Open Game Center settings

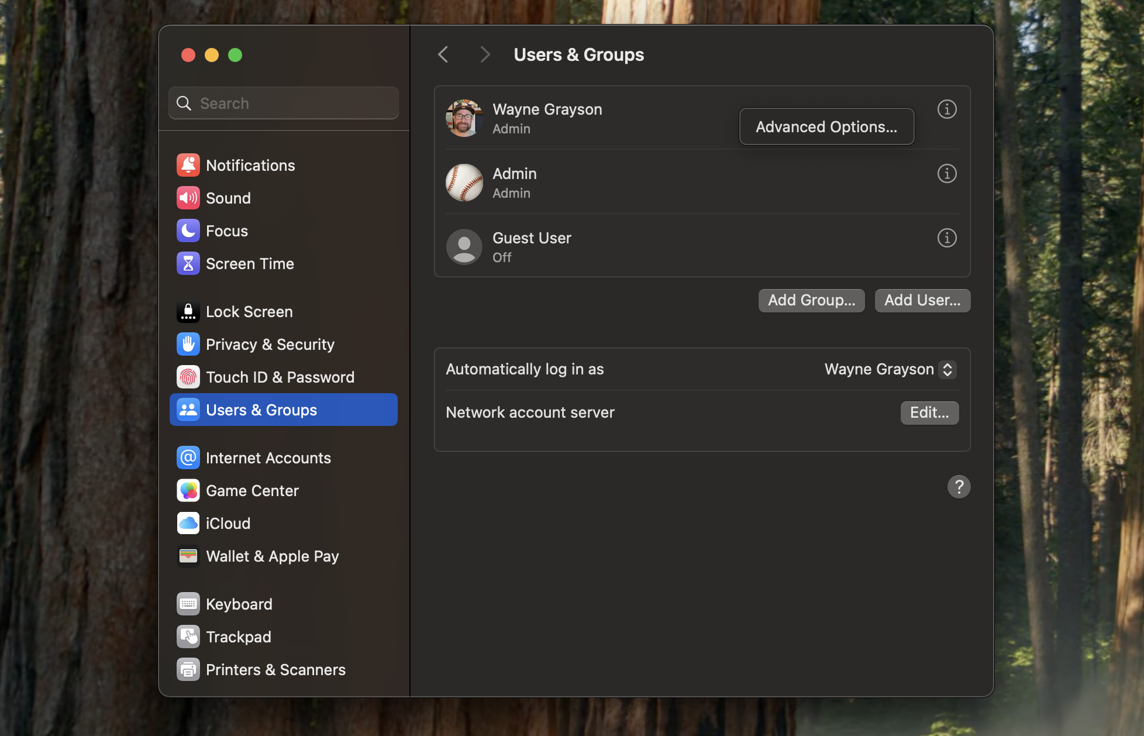[252, 490]
